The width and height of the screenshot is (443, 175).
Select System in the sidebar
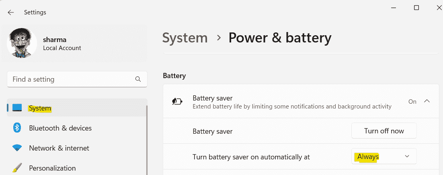(x=40, y=109)
